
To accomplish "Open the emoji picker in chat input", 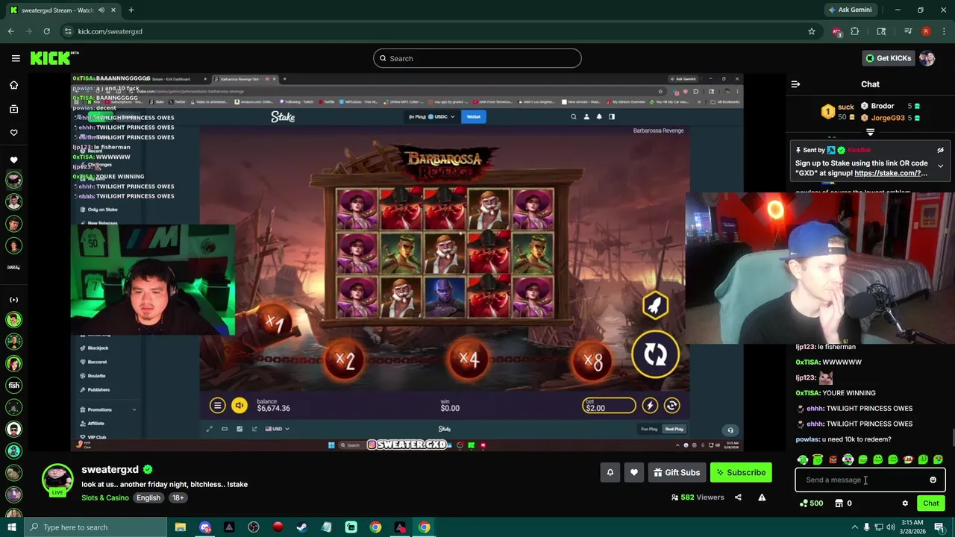I will pos(933,480).
